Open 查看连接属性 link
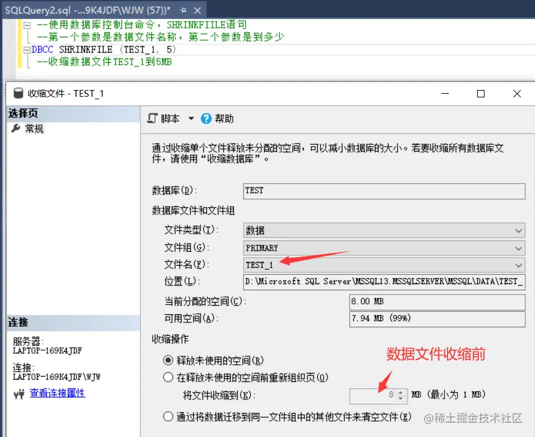Image resolution: width=535 pixels, height=437 pixels. (57, 393)
